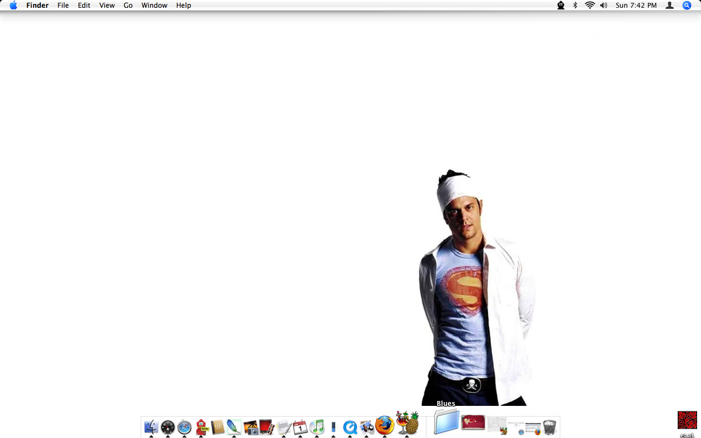Launch Photo Booth from the Dock

(267, 427)
